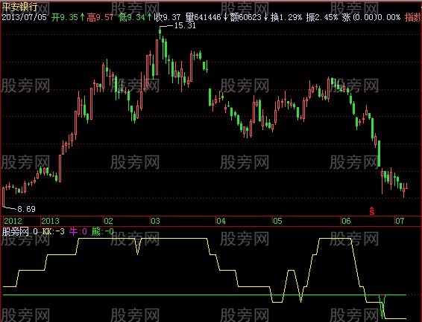Click the red S signal marker icon
This screenshot has width=422, height=322.
372,211
